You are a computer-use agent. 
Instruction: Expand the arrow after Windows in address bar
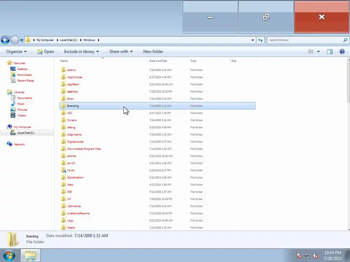point(98,40)
